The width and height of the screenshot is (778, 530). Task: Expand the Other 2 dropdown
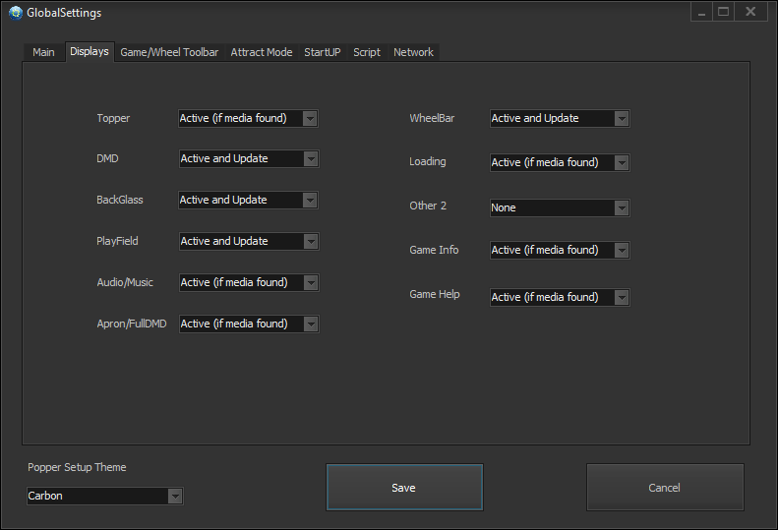tap(560, 207)
